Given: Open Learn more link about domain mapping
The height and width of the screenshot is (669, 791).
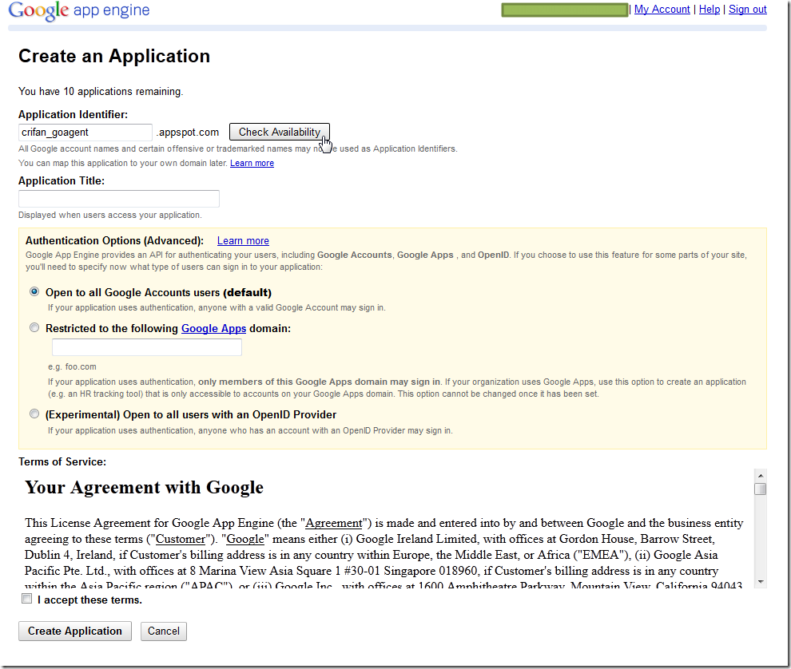Looking at the screenshot, I should (252, 163).
